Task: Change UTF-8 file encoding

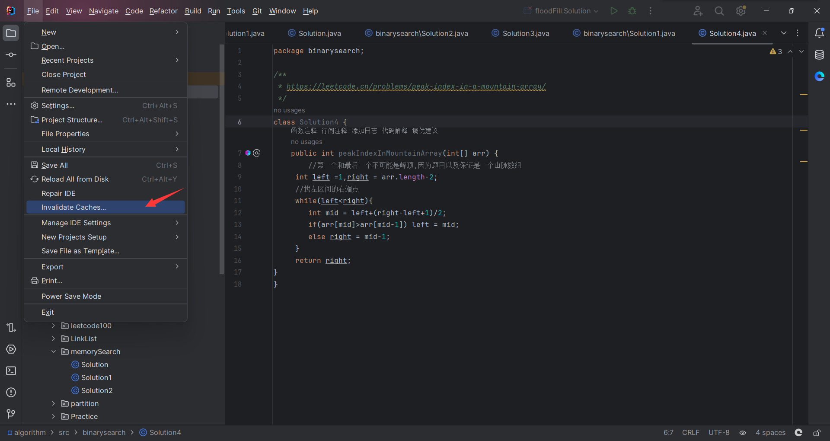Action: [718, 433]
